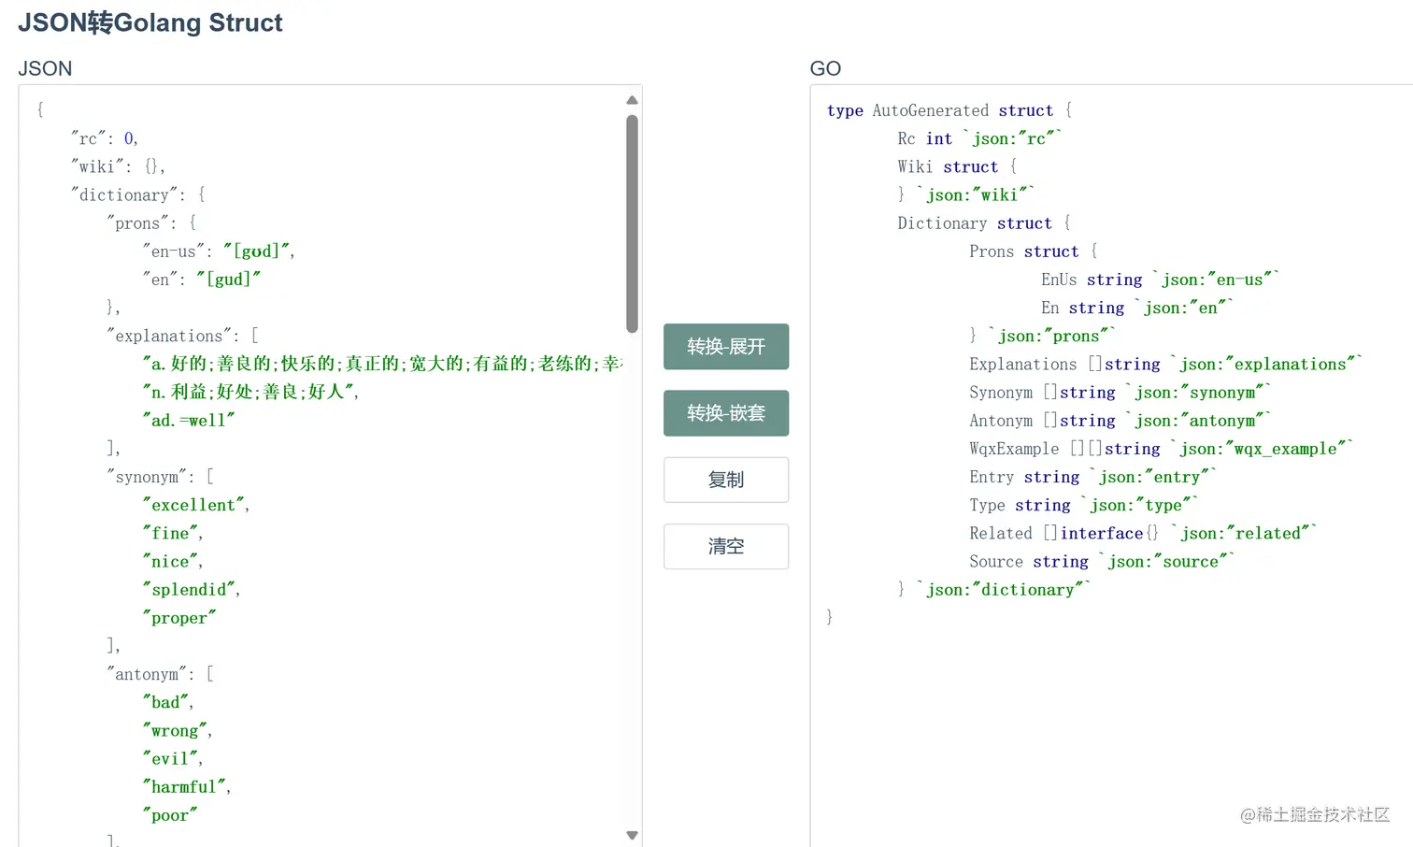
Task: Click the "type AutoGenerated struct" line
Action: click(949, 110)
